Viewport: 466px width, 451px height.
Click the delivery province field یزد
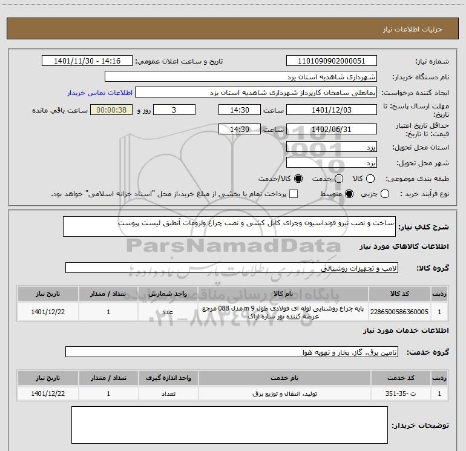coord(332,147)
